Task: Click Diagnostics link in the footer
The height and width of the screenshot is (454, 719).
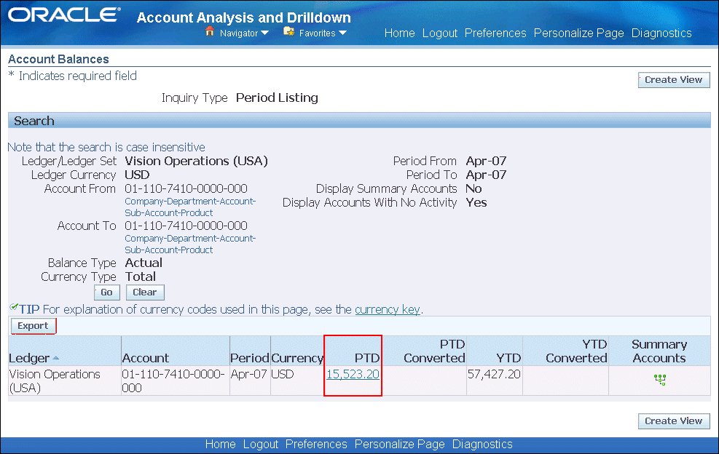Action: [482, 444]
